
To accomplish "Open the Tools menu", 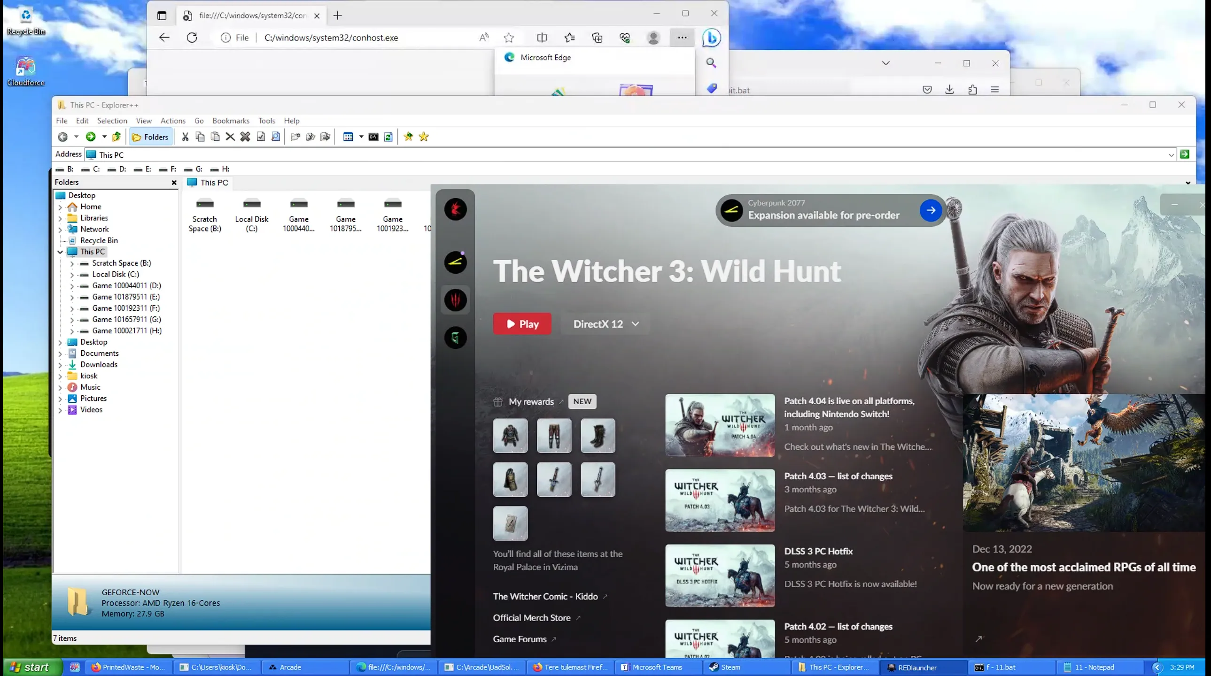I will [266, 121].
